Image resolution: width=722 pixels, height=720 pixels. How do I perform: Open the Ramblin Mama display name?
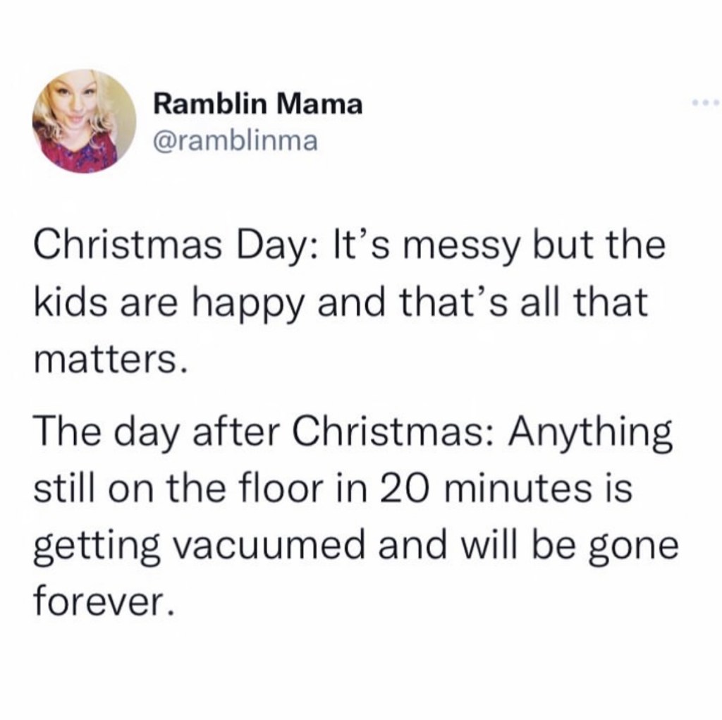[x=258, y=105]
